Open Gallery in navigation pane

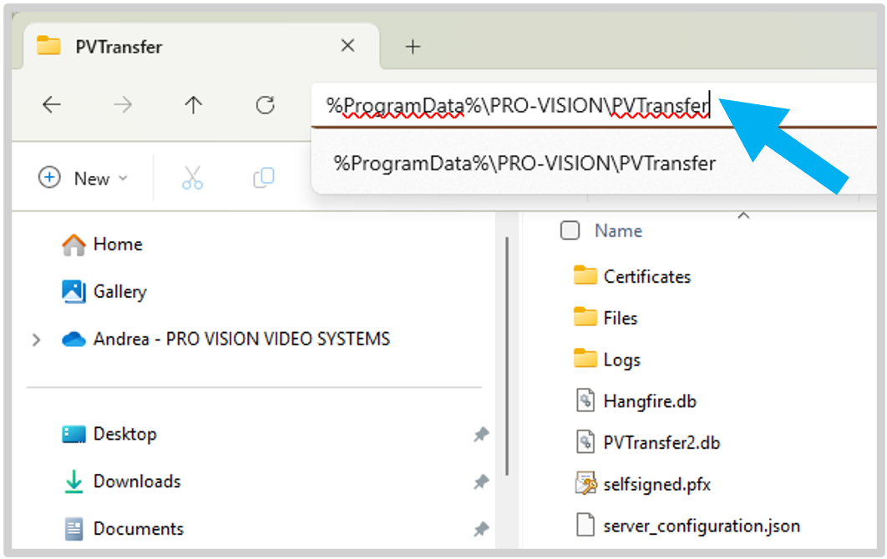(x=104, y=292)
